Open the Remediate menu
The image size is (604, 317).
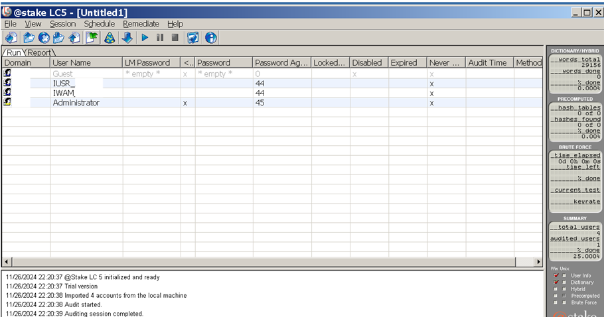click(141, 24)
